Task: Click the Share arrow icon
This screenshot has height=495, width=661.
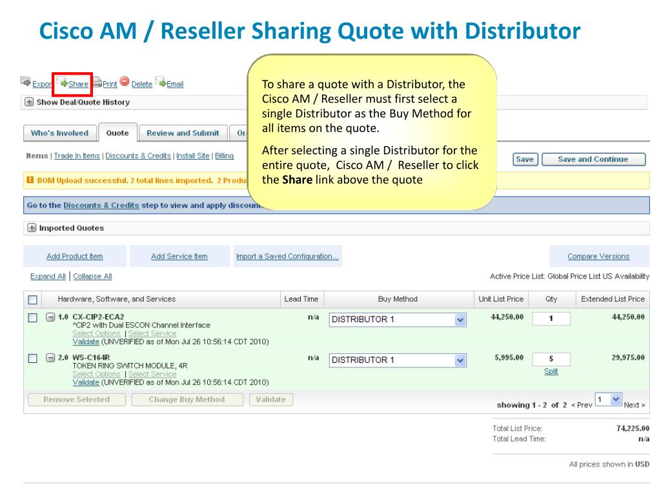Action: point(63,82)
